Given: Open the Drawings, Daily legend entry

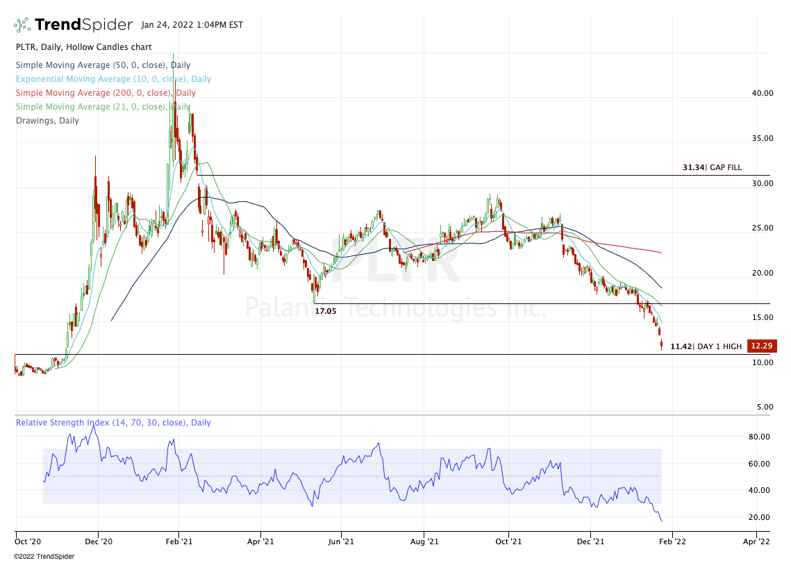Looking at the screenshot, I should tap(47, 121).
